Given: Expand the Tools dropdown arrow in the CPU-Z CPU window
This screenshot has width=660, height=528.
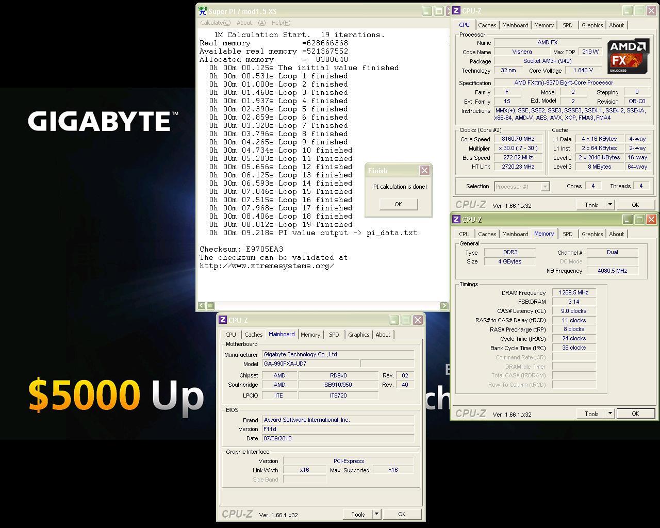Looking at the screenshot, I should click(x=610, y=205).
